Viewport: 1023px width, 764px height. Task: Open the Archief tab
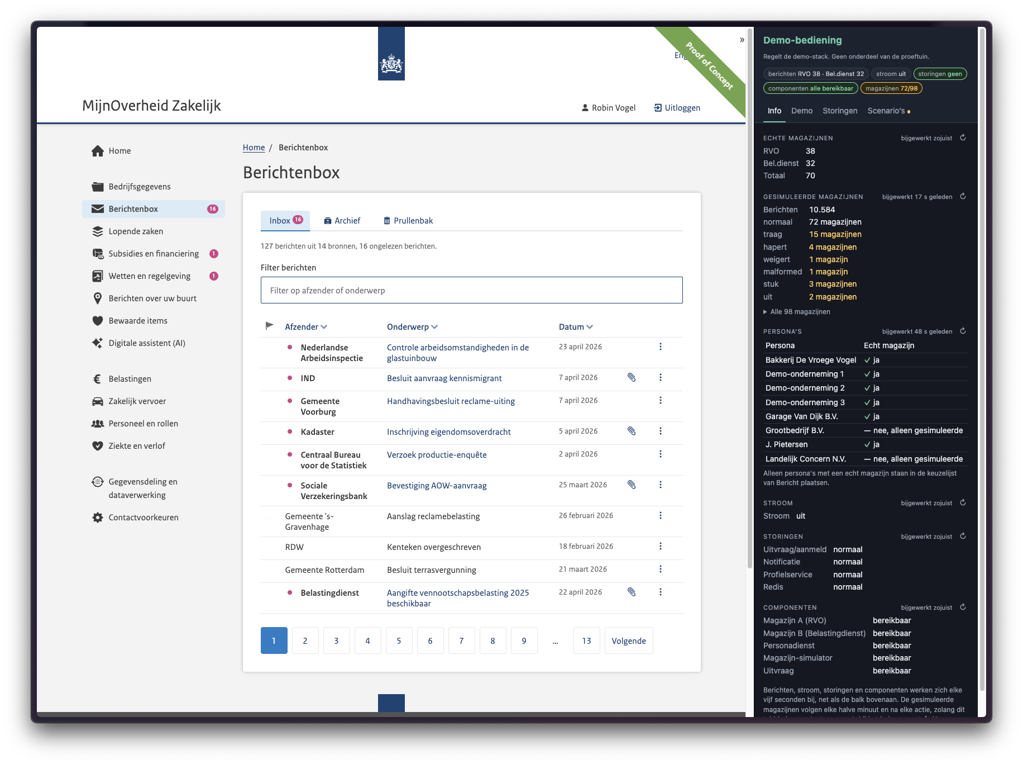point(342,221)
